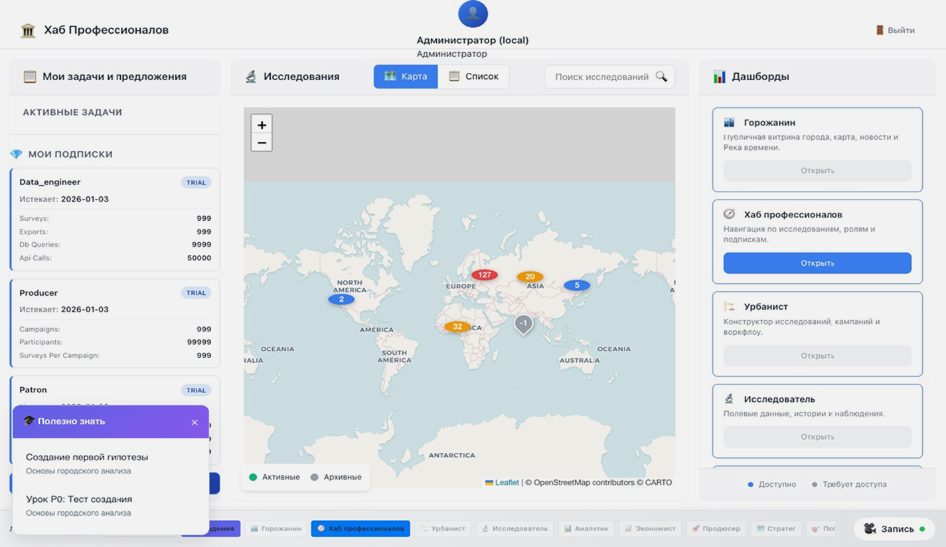
Task: Switch to the Карта view tab
Action: 406,76
